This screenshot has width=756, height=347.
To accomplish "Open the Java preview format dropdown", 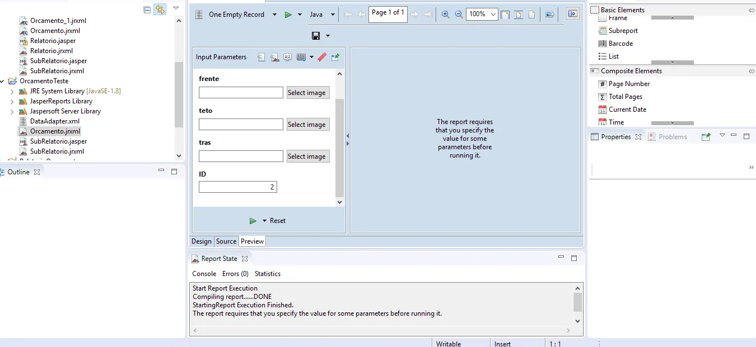I will [333, 15].
